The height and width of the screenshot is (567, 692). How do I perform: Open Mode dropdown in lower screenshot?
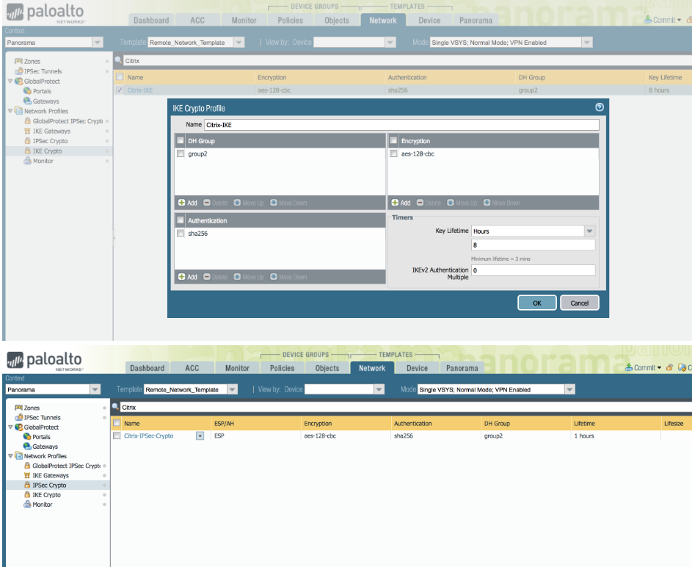click(569, 389)
